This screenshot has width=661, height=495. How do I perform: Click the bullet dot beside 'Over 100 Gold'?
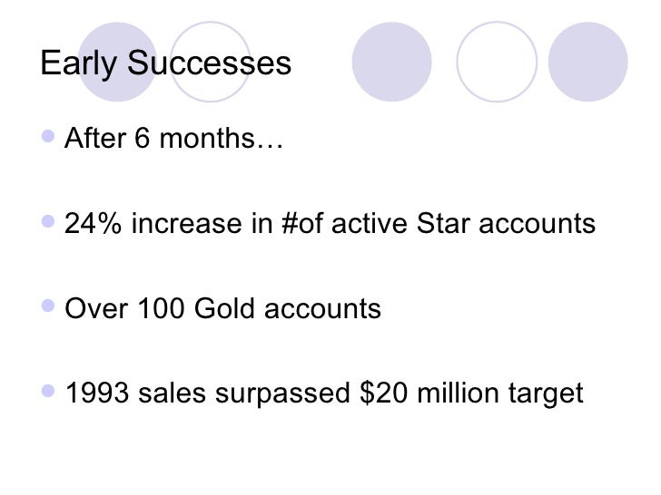(48, 306)
